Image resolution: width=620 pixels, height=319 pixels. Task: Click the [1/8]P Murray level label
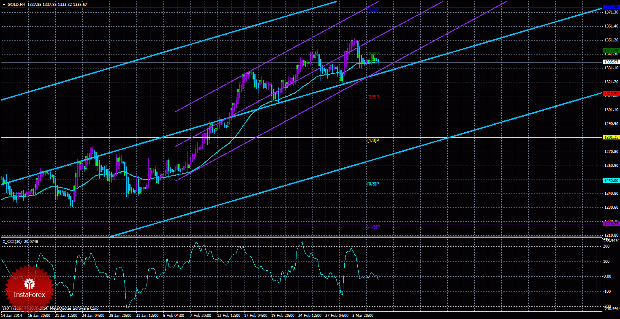[x=373, y=140]
